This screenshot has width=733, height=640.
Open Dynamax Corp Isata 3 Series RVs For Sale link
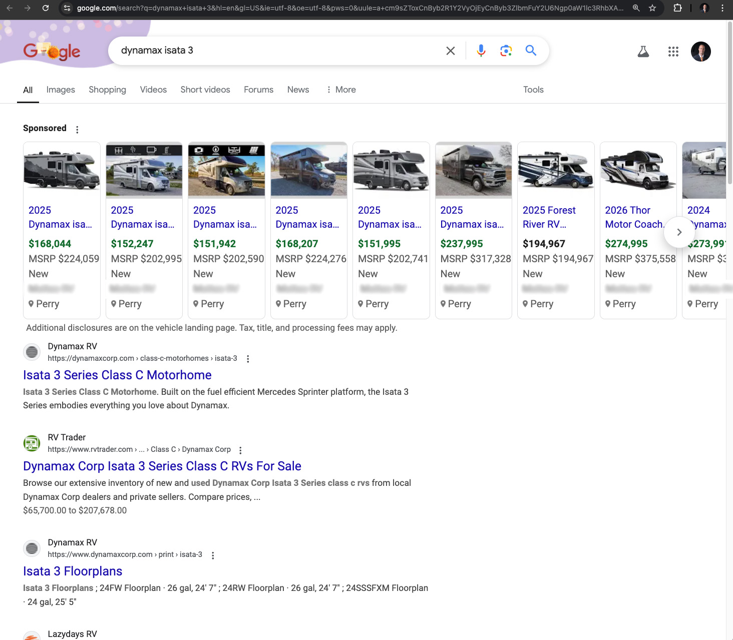tap(162, 466)
